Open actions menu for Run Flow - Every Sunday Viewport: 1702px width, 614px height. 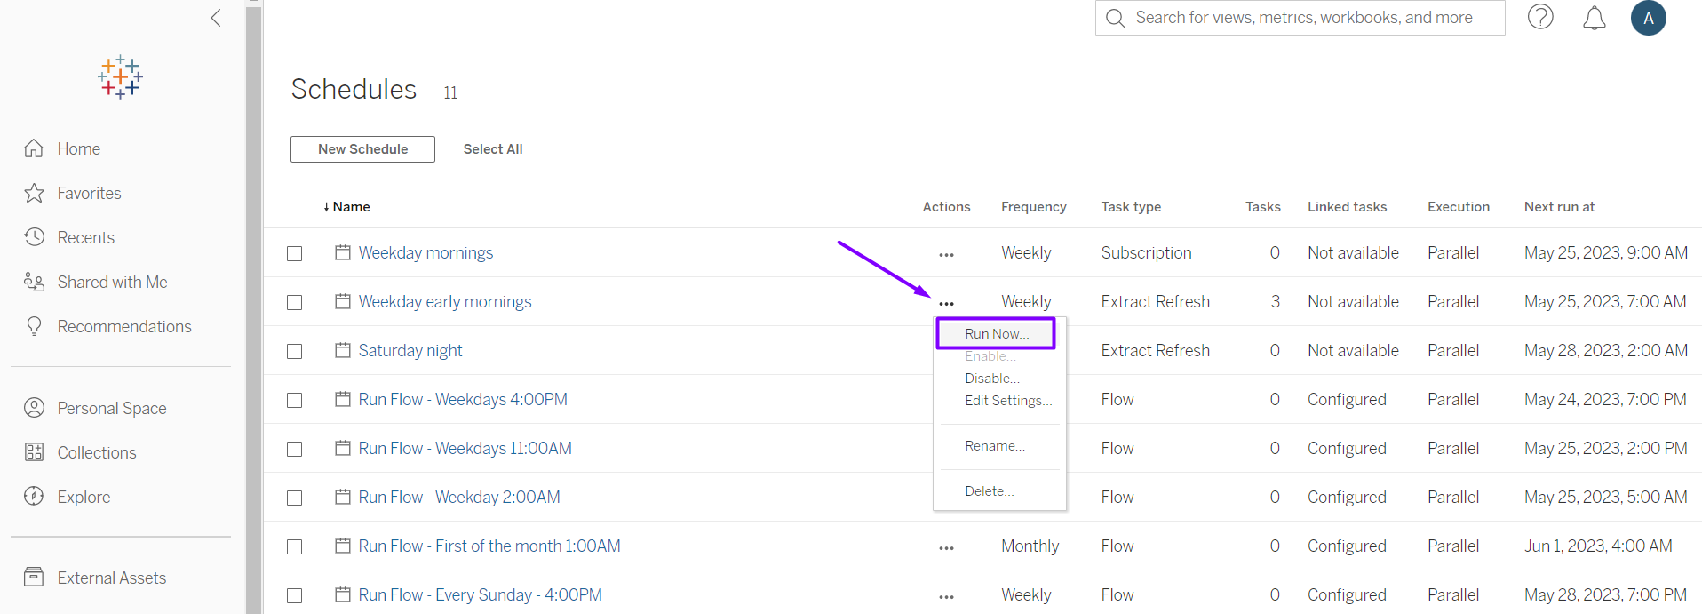(946, 596)
